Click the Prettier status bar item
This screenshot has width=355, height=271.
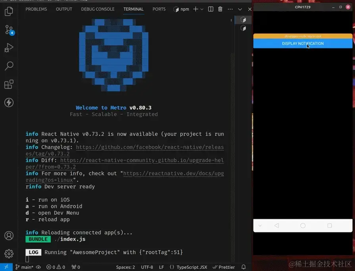[223, 267]
